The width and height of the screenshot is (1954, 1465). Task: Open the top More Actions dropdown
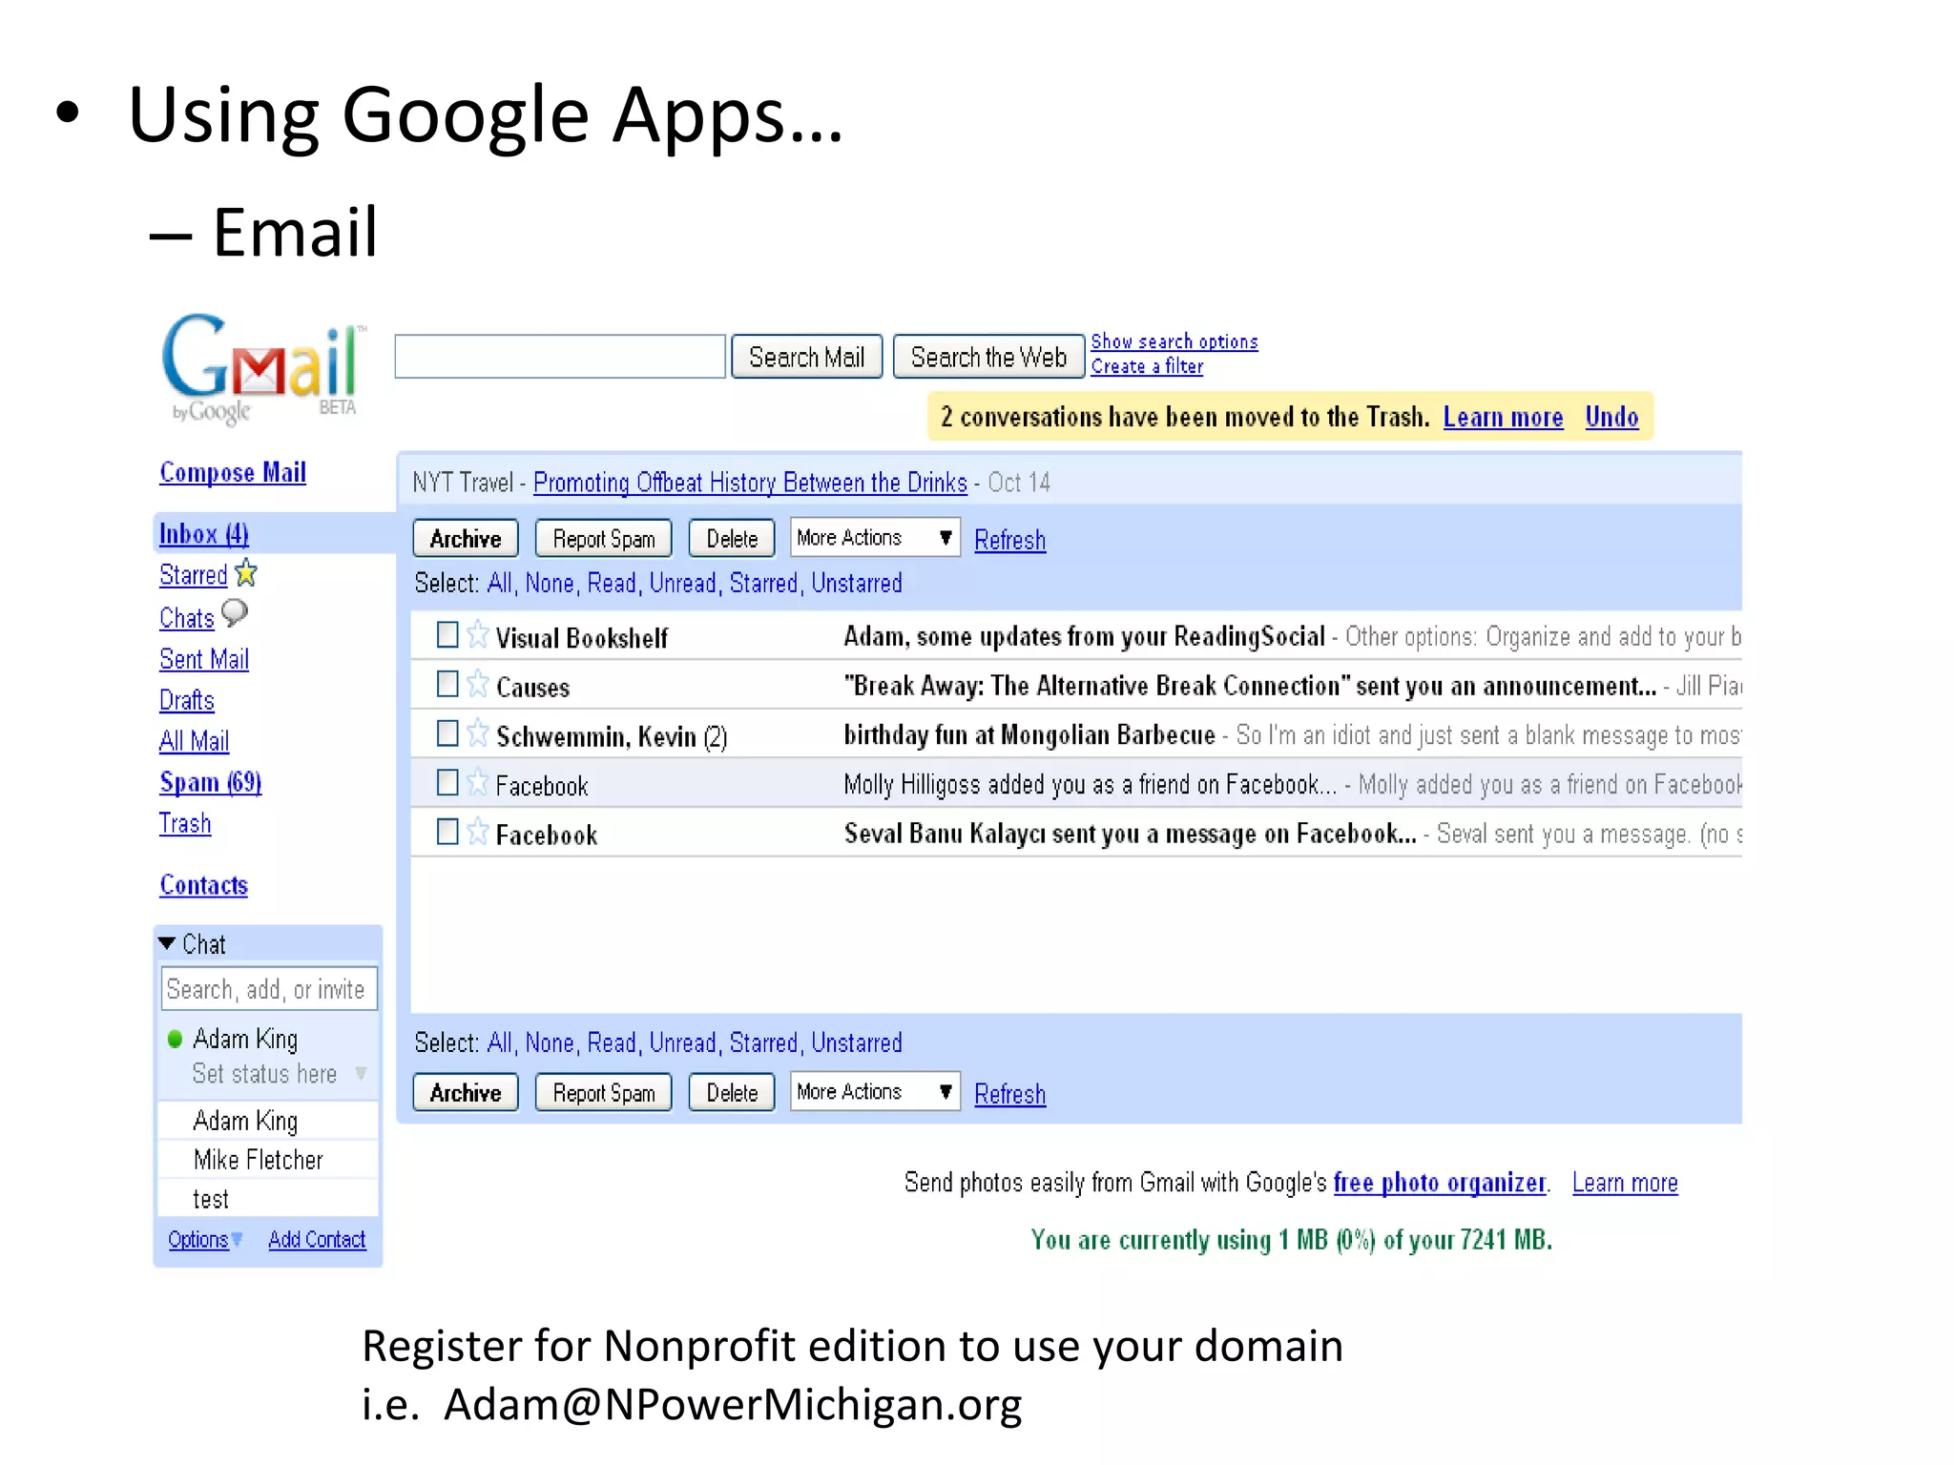pyautogui.click(x=875, y=538)
